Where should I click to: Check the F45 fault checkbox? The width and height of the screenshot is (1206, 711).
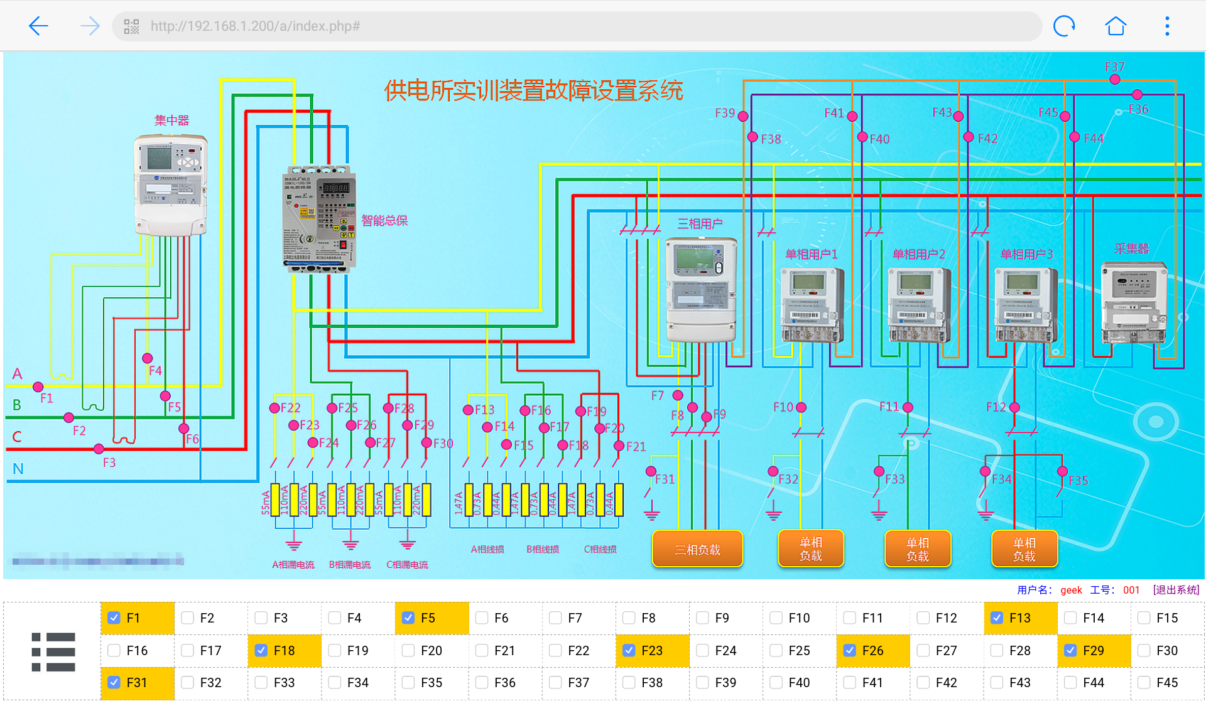coord(1144,682)
